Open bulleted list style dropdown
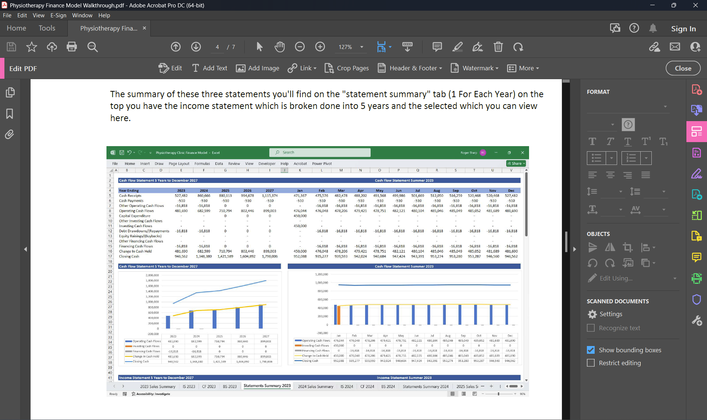Screen dimensions: 707x420 click(611, 158)
